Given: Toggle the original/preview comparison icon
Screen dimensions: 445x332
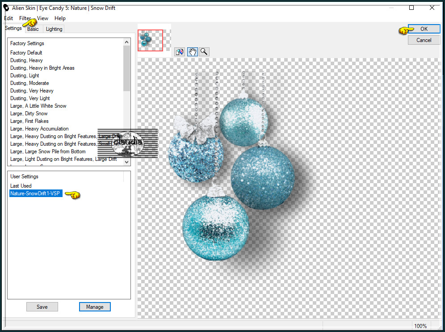Looking at the screenshot, I should 180,52.
